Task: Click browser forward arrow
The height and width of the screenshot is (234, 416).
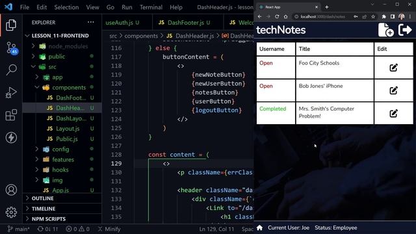Action: [x=268, y=16]
